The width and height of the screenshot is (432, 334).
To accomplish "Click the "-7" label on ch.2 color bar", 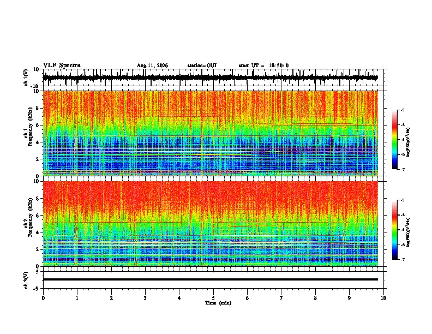I will [x=403, y=259].
